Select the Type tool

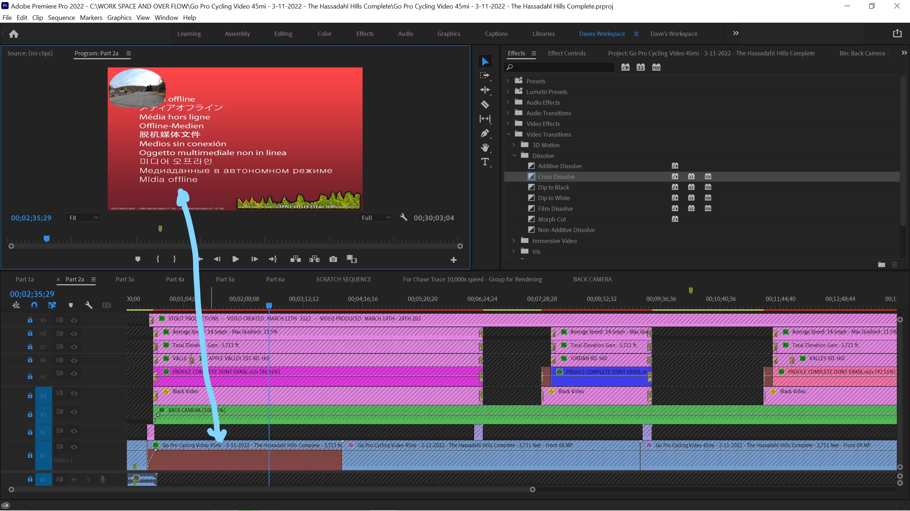[485, 162]
